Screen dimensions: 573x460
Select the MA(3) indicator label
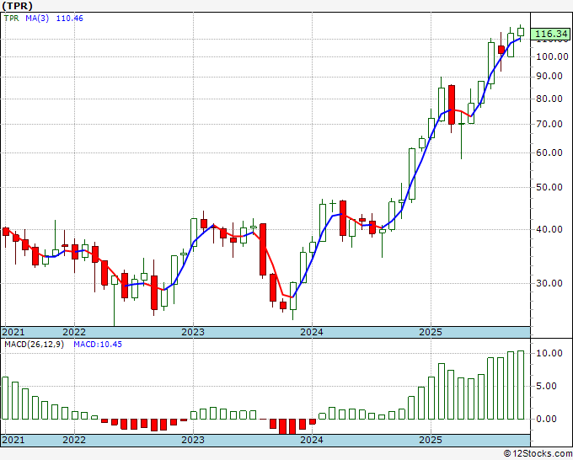(x=37, y=19)
